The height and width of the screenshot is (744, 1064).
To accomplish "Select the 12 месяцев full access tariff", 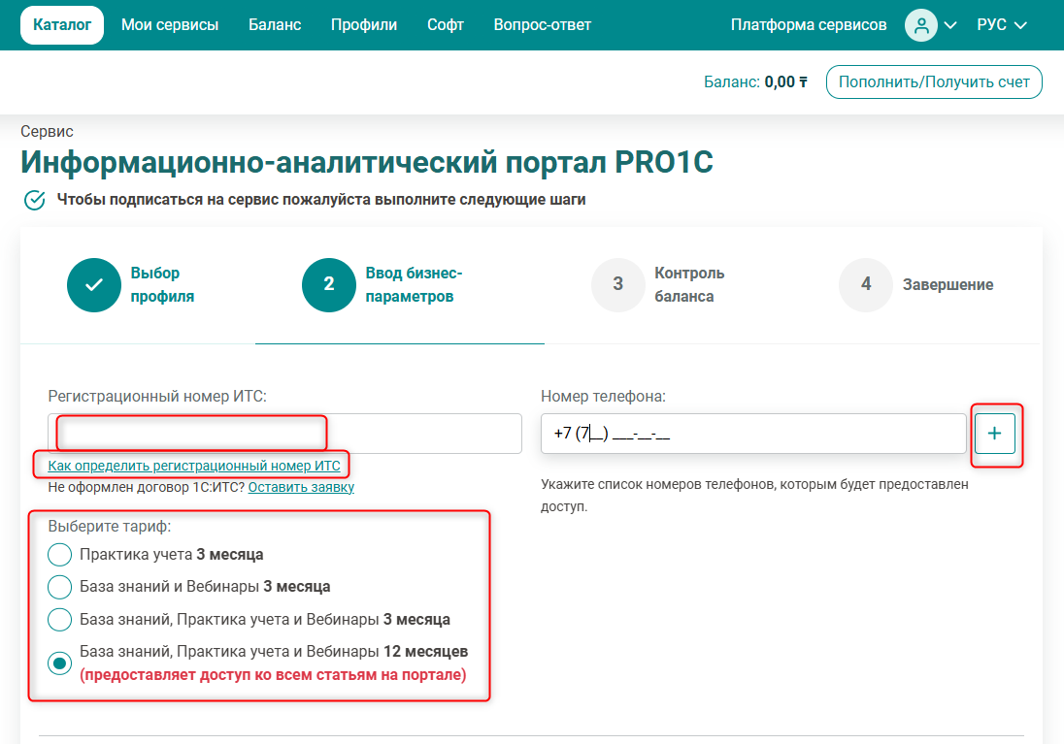I will coord(60,663).
